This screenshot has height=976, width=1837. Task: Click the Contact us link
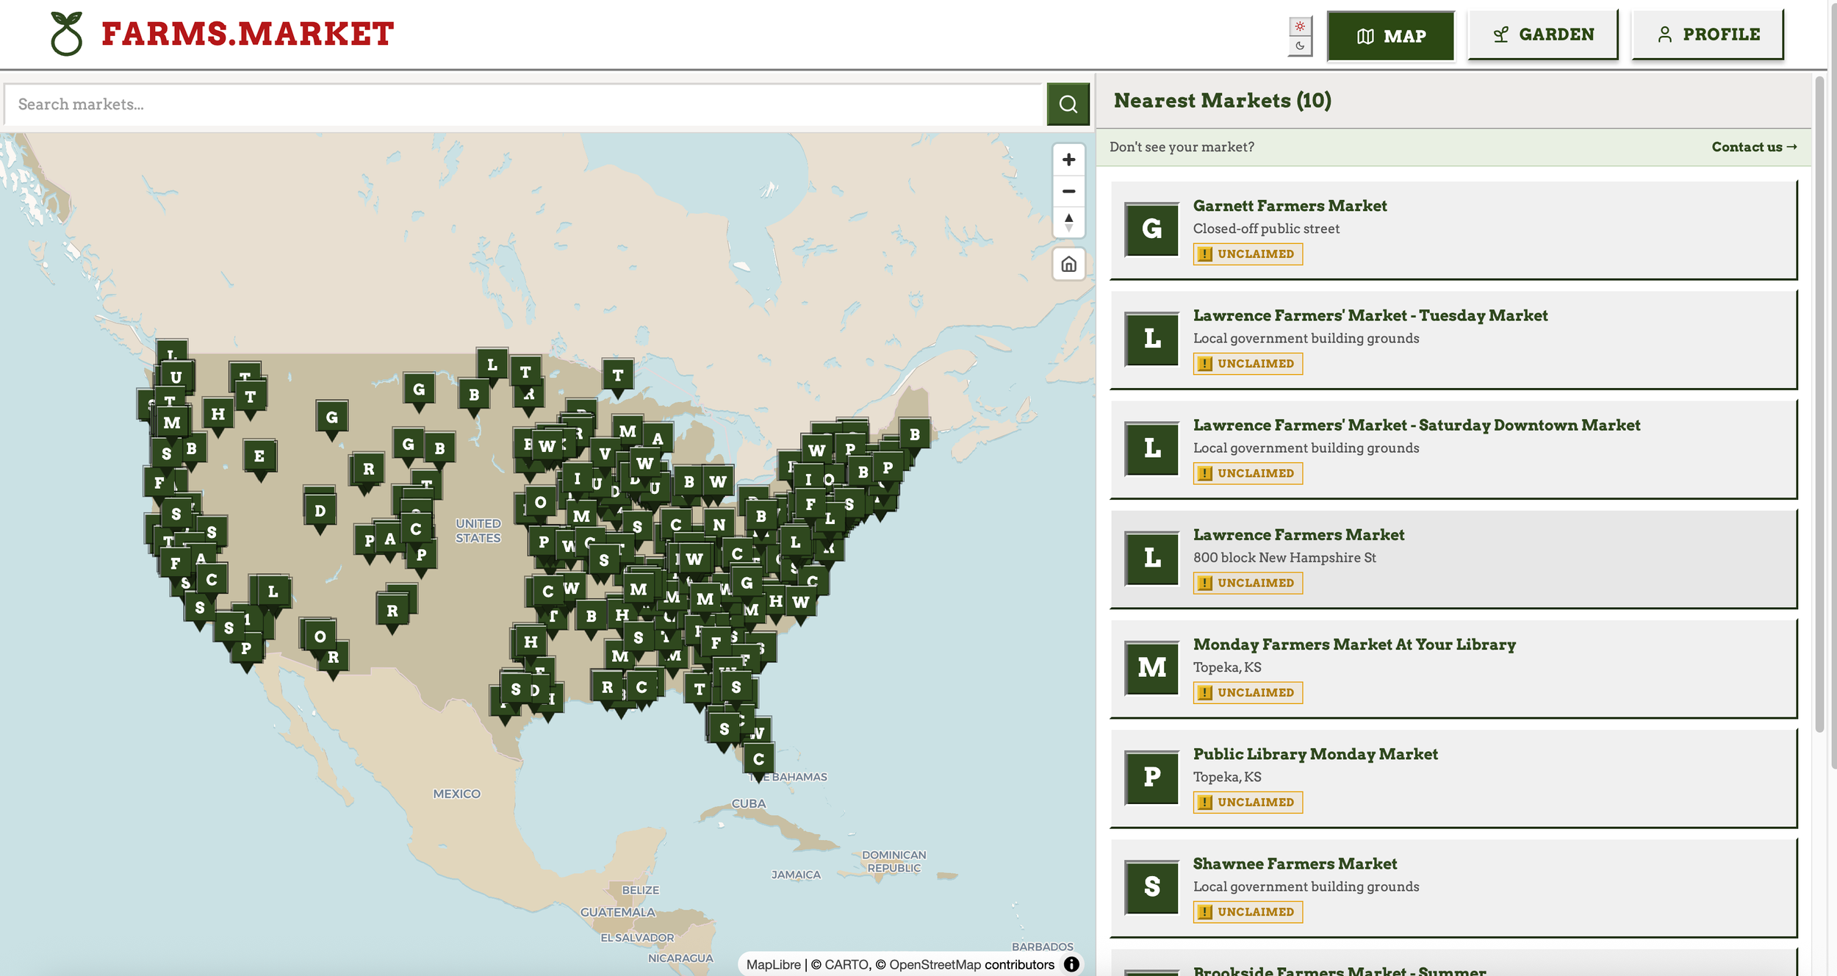tap(1754, 147)
